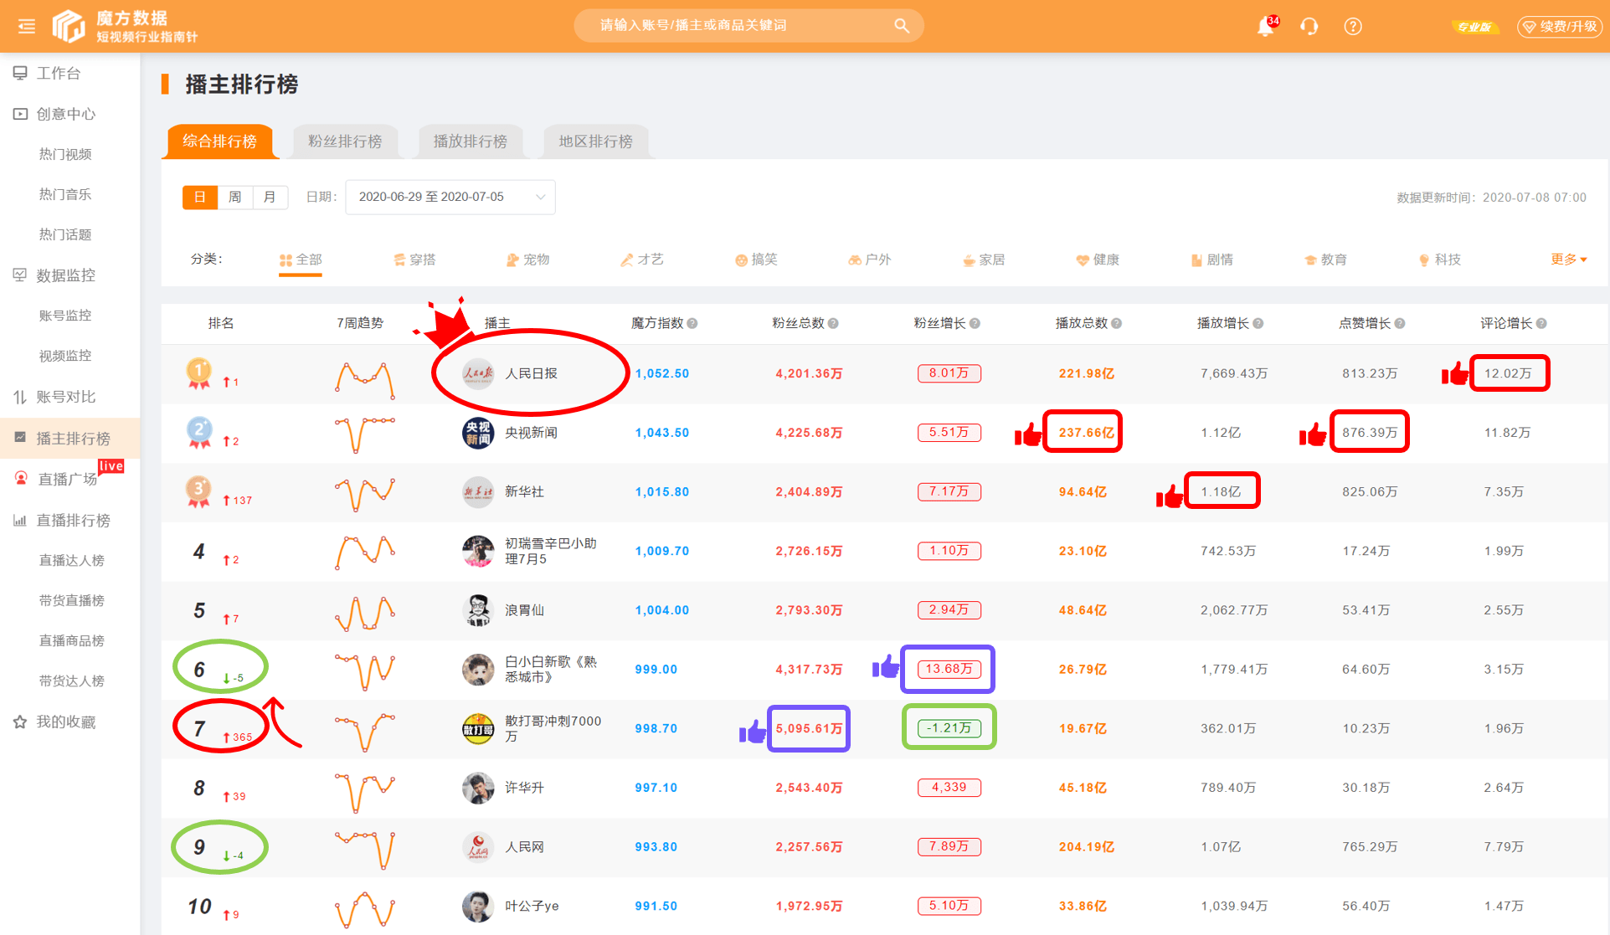Click the customer service headset icon

tap(1309, 27)
